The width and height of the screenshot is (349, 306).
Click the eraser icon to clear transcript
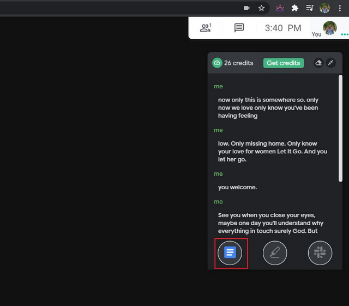pos(318,63)
